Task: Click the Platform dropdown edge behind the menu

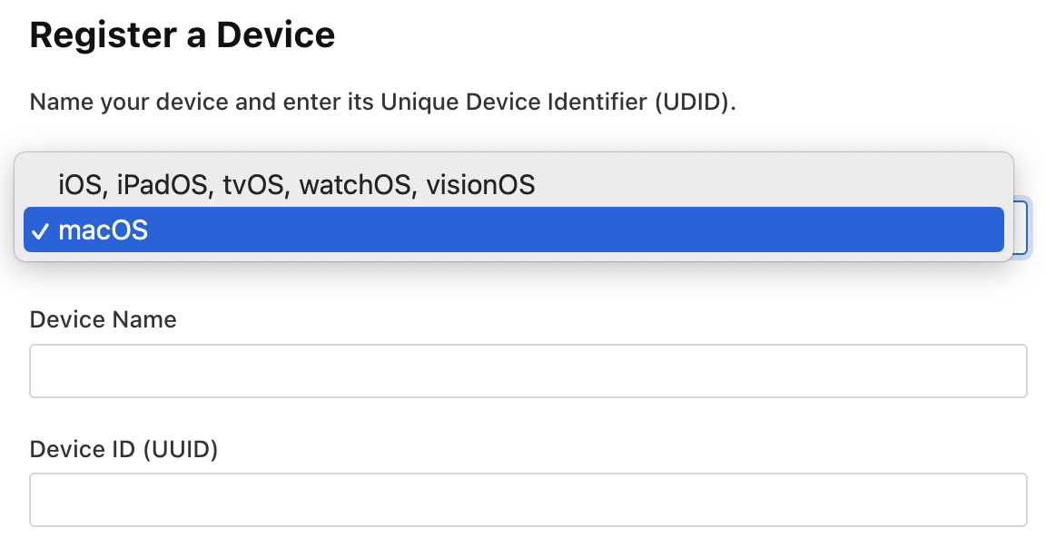Action: [1021, 227]
